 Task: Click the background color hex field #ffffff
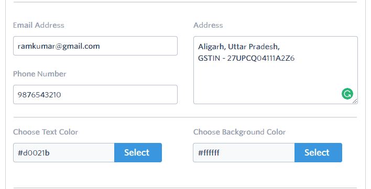(x=244, y=153)
